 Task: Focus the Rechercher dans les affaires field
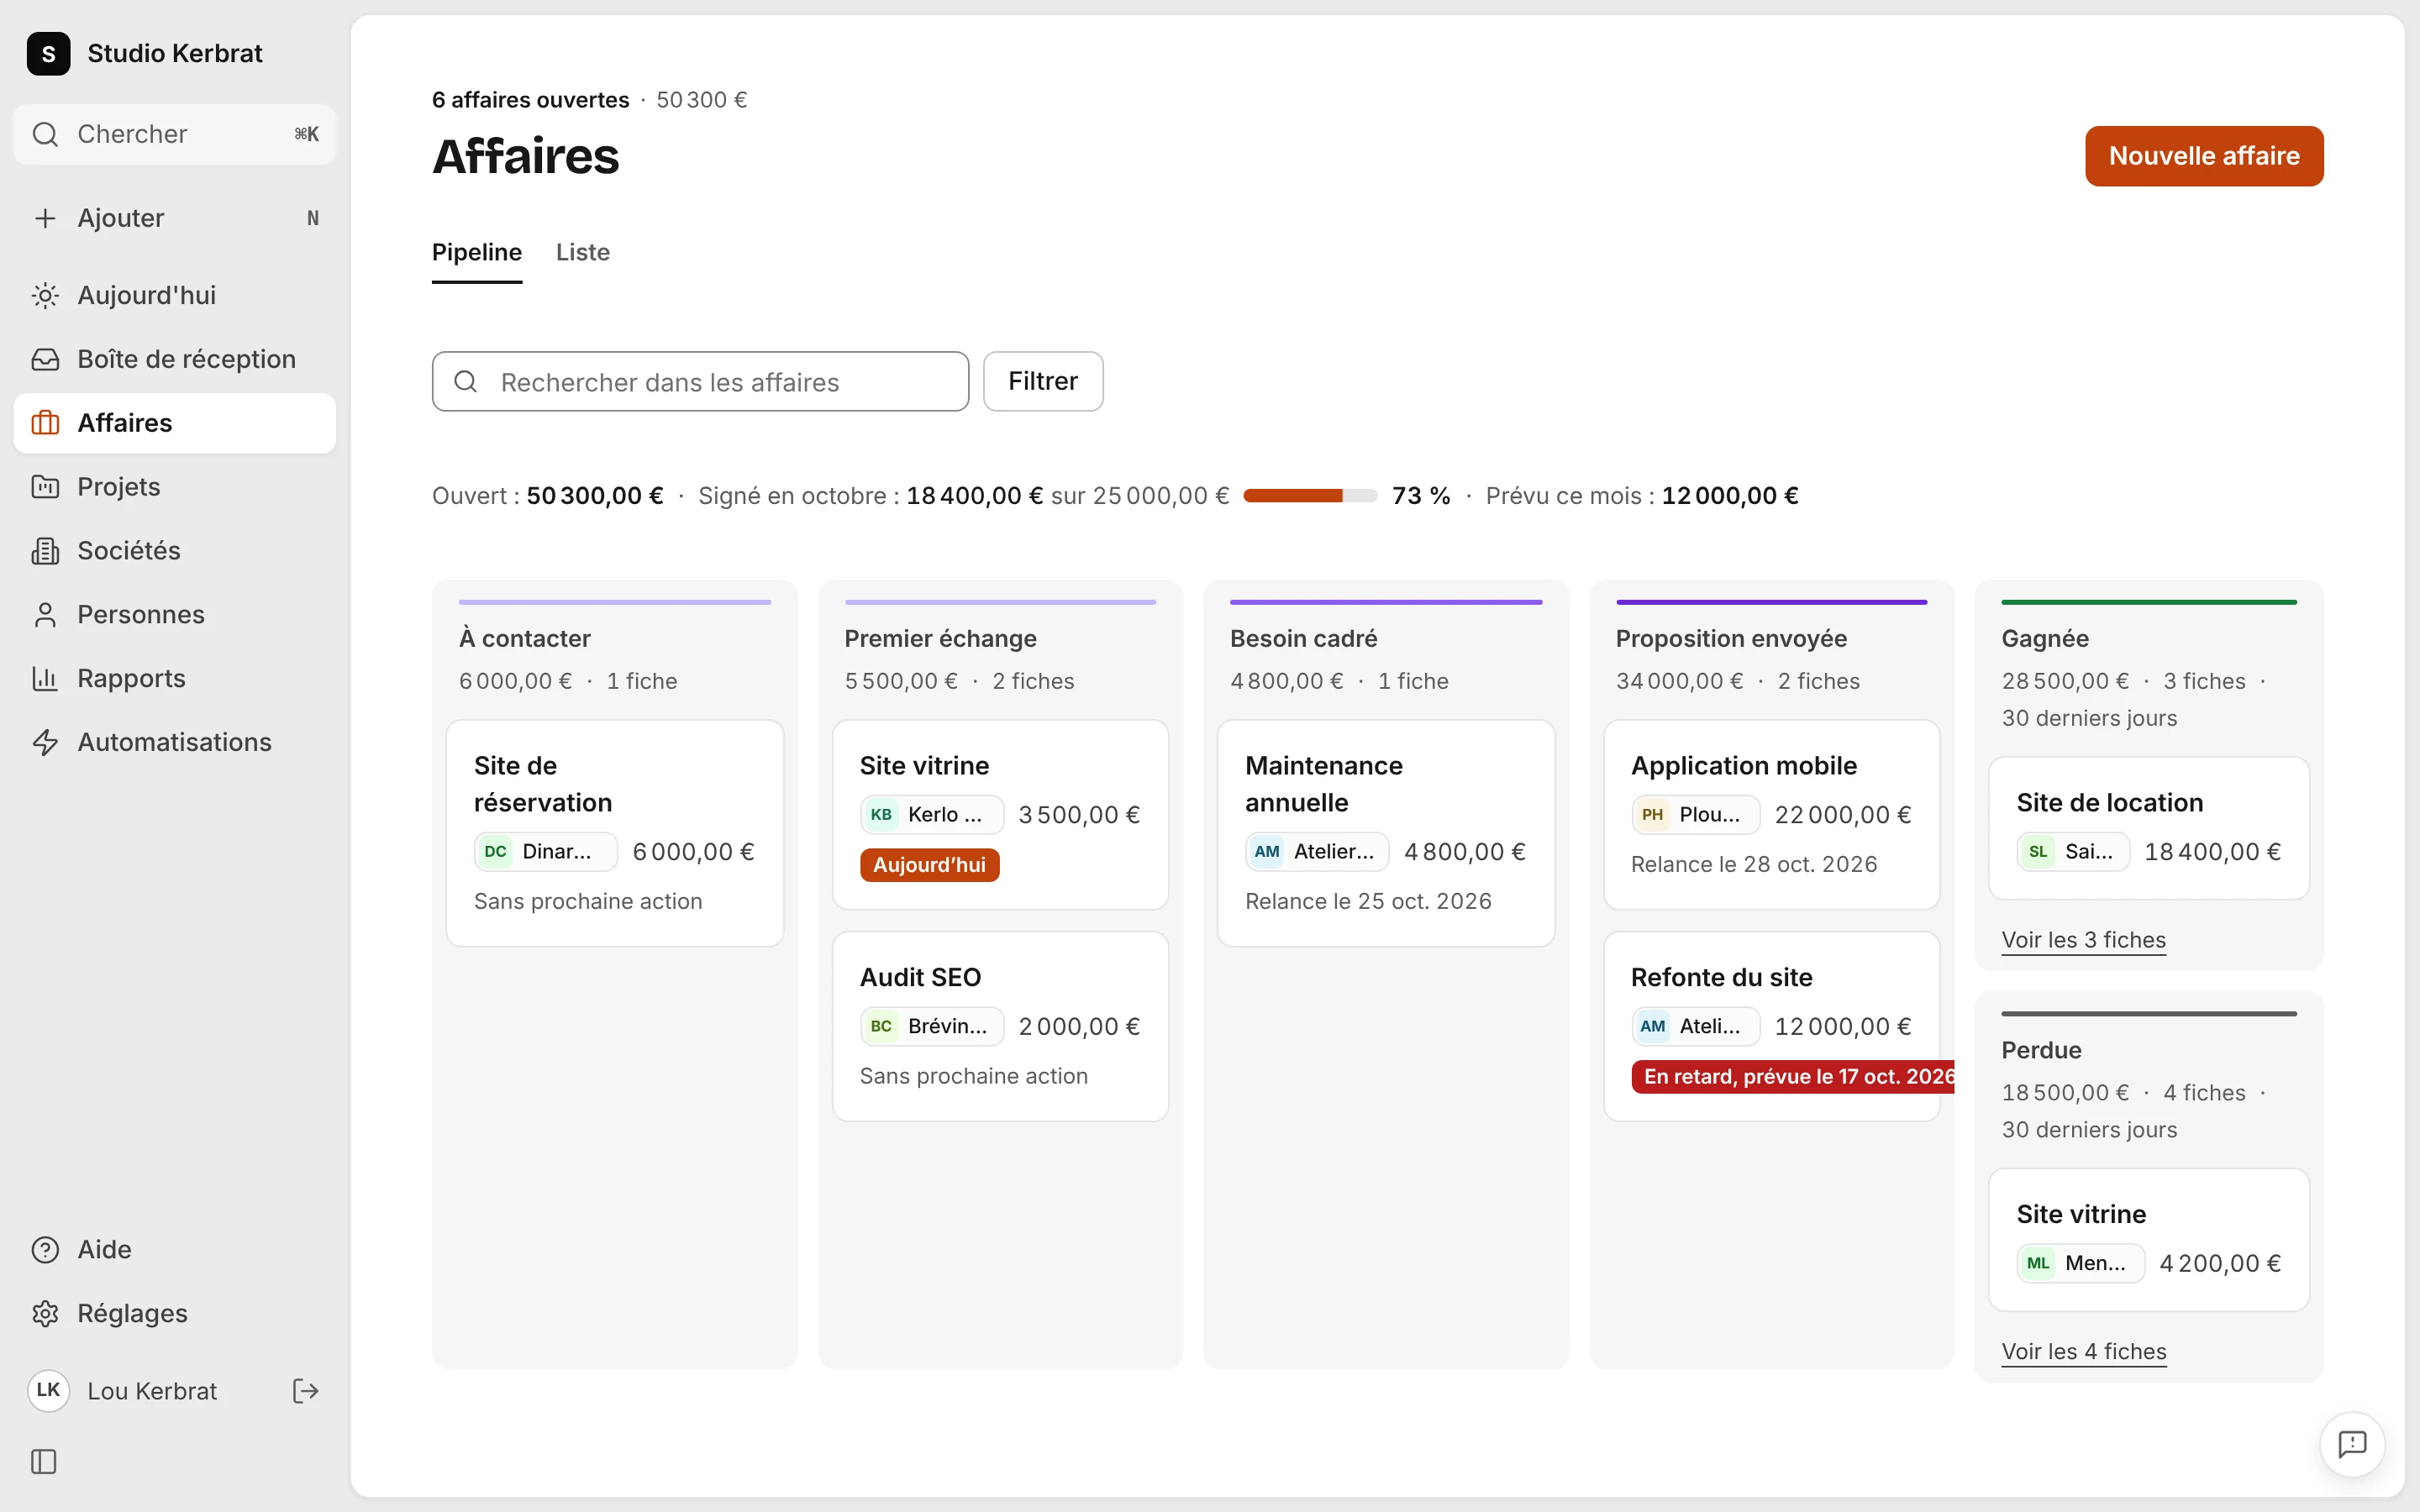pos(700,381)
